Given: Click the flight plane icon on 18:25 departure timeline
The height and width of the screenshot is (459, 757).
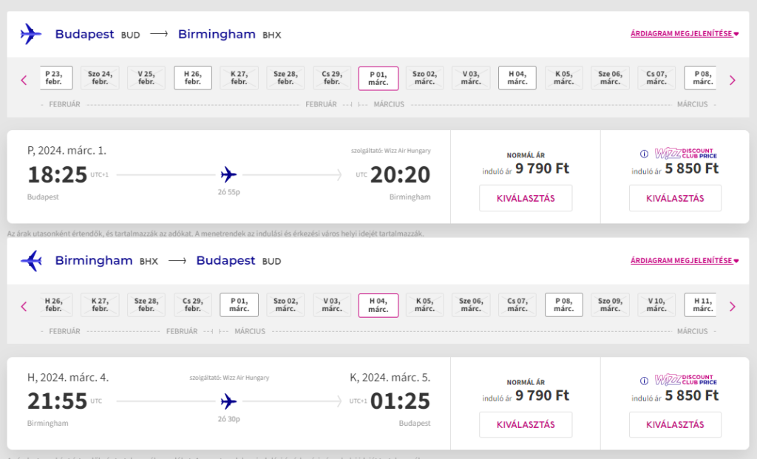Looking at the screenshot, I should 229,174.
